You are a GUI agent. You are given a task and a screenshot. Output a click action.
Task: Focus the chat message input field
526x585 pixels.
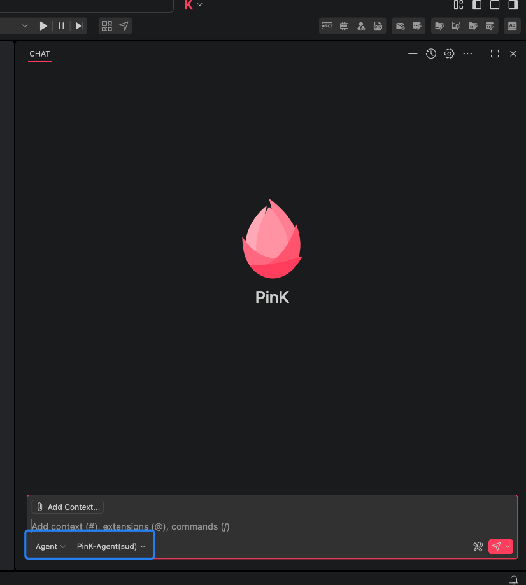tap(272, 526)
